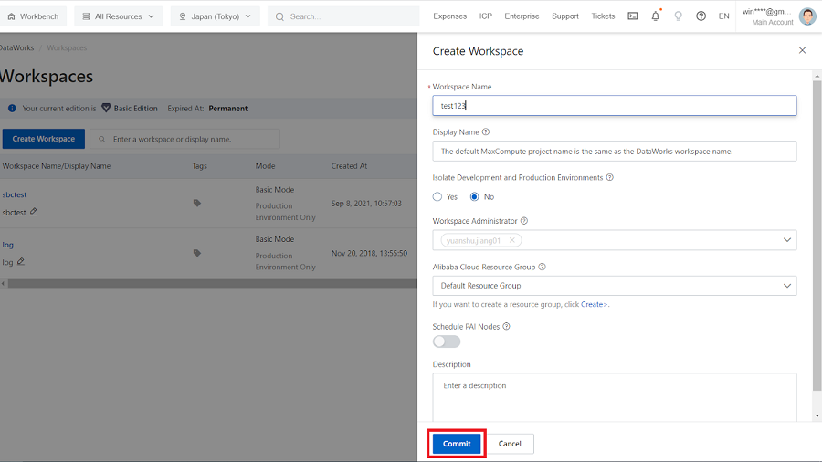
Task: Open the Cloud Shell terminal icon
Action: click(x=632, y=16)
